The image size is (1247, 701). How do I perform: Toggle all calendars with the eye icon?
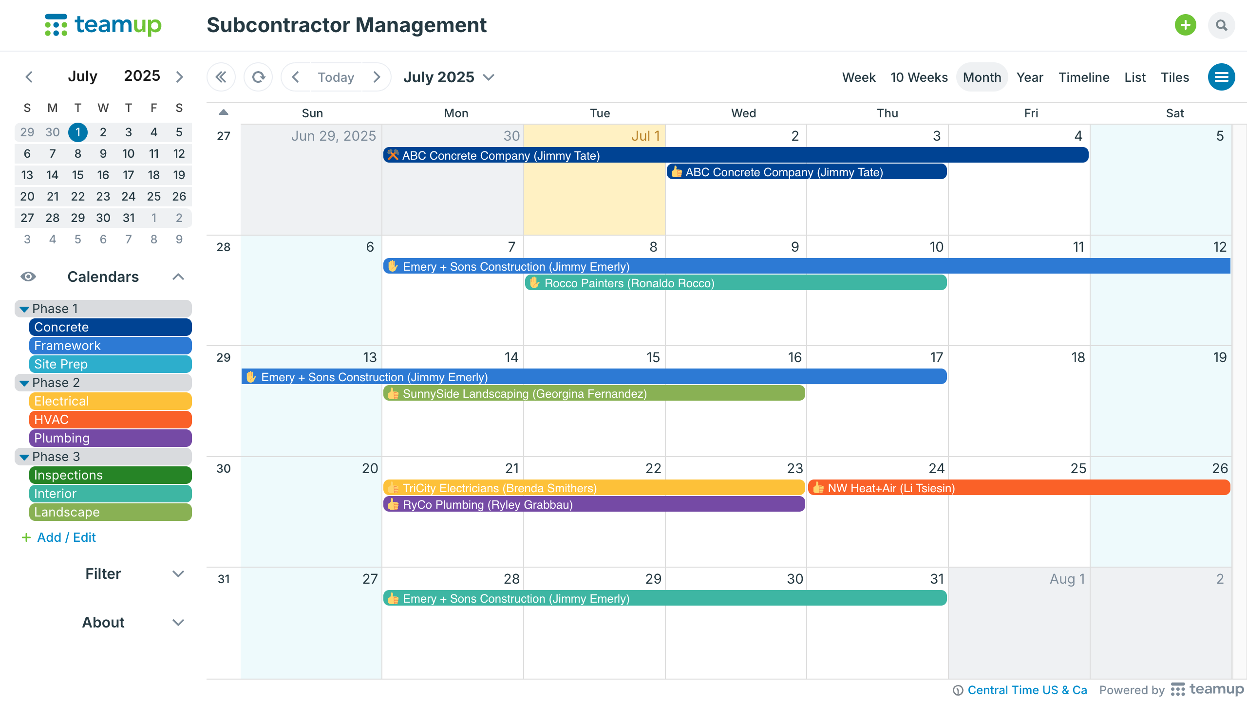coord(28,277)
